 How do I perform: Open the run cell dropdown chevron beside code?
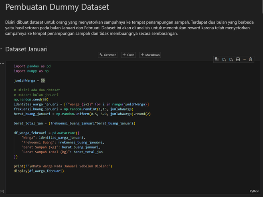(x=3, y=64)
